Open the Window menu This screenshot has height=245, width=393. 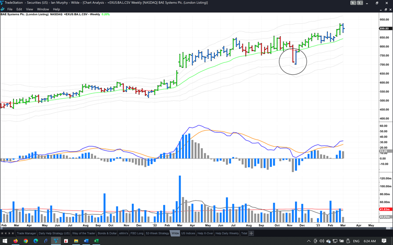[x=43, y=9]
